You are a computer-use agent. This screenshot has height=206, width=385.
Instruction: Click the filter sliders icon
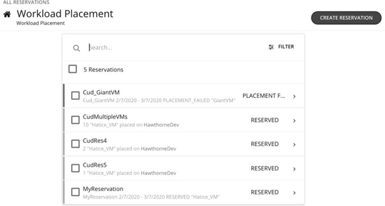tap(271, 47)
